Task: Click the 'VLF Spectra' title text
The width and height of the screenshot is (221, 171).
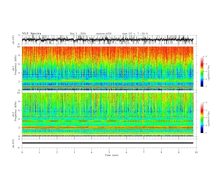Action: 32,34
